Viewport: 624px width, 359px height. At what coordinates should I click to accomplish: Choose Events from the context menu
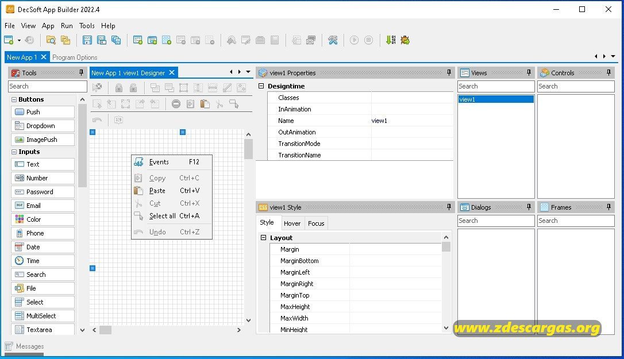[x=172, y=162]
